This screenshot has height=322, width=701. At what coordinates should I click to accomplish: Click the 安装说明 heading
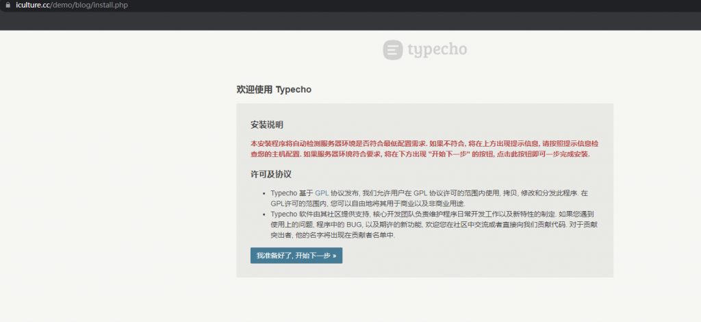pyautogui.click(x=267, y=125)
